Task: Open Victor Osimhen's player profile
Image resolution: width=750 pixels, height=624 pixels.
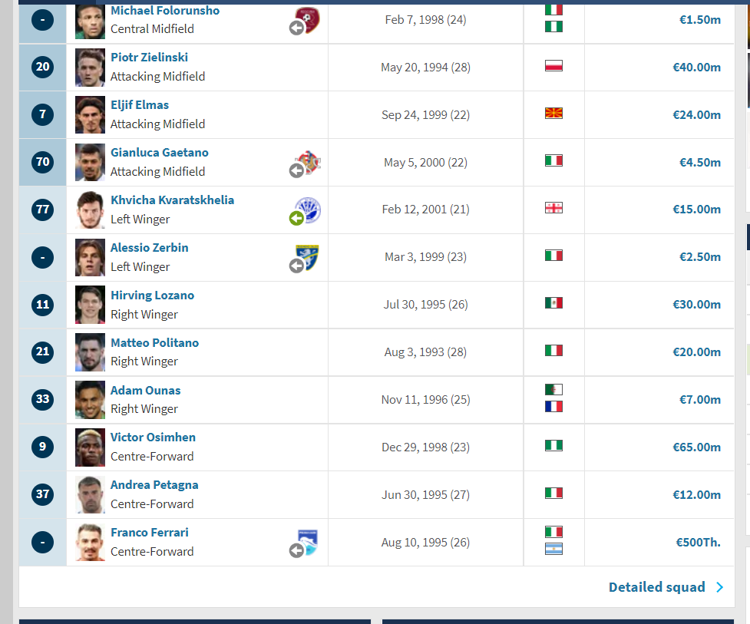Action: 153,437
